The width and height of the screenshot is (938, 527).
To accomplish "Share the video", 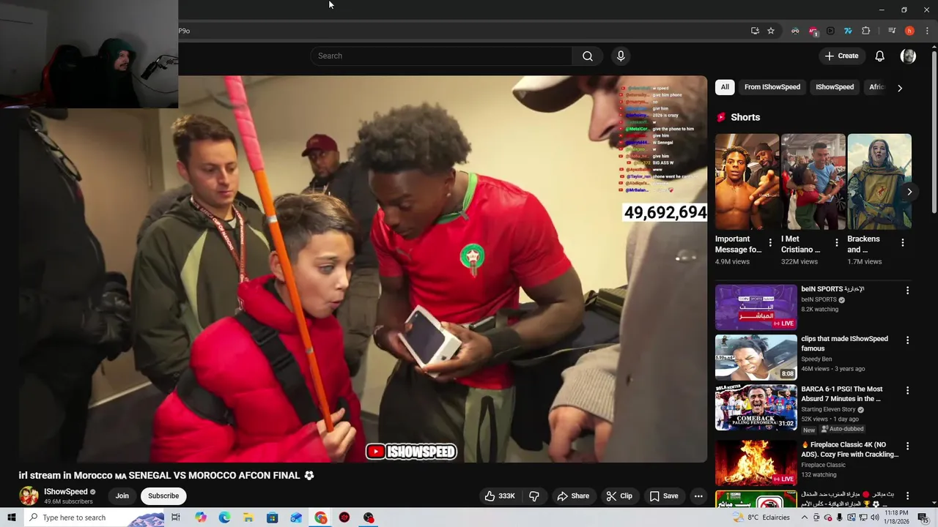I will pyautogui.click(x=573, y=496).
